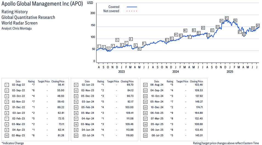Click closing price 119.80
262x145 pixels.
click(x=130, y=135)
